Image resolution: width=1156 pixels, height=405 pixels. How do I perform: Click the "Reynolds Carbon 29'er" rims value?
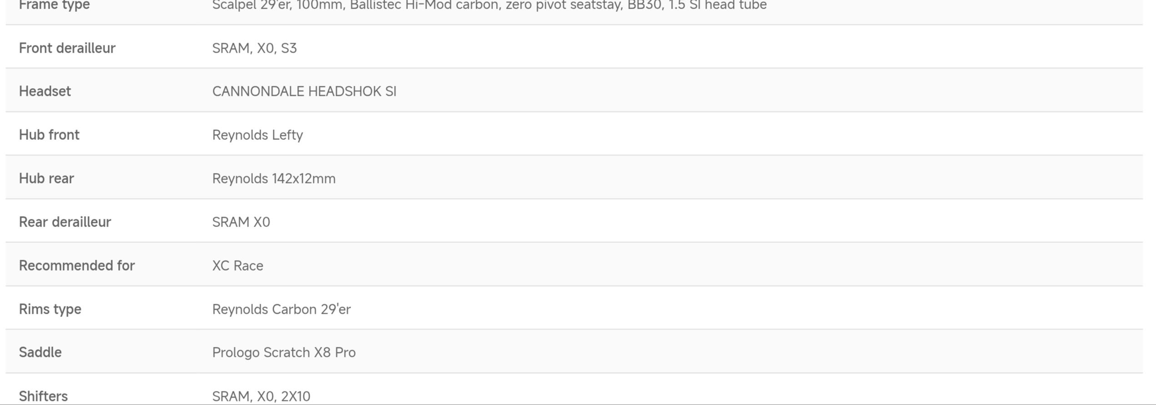click(281, 309)
